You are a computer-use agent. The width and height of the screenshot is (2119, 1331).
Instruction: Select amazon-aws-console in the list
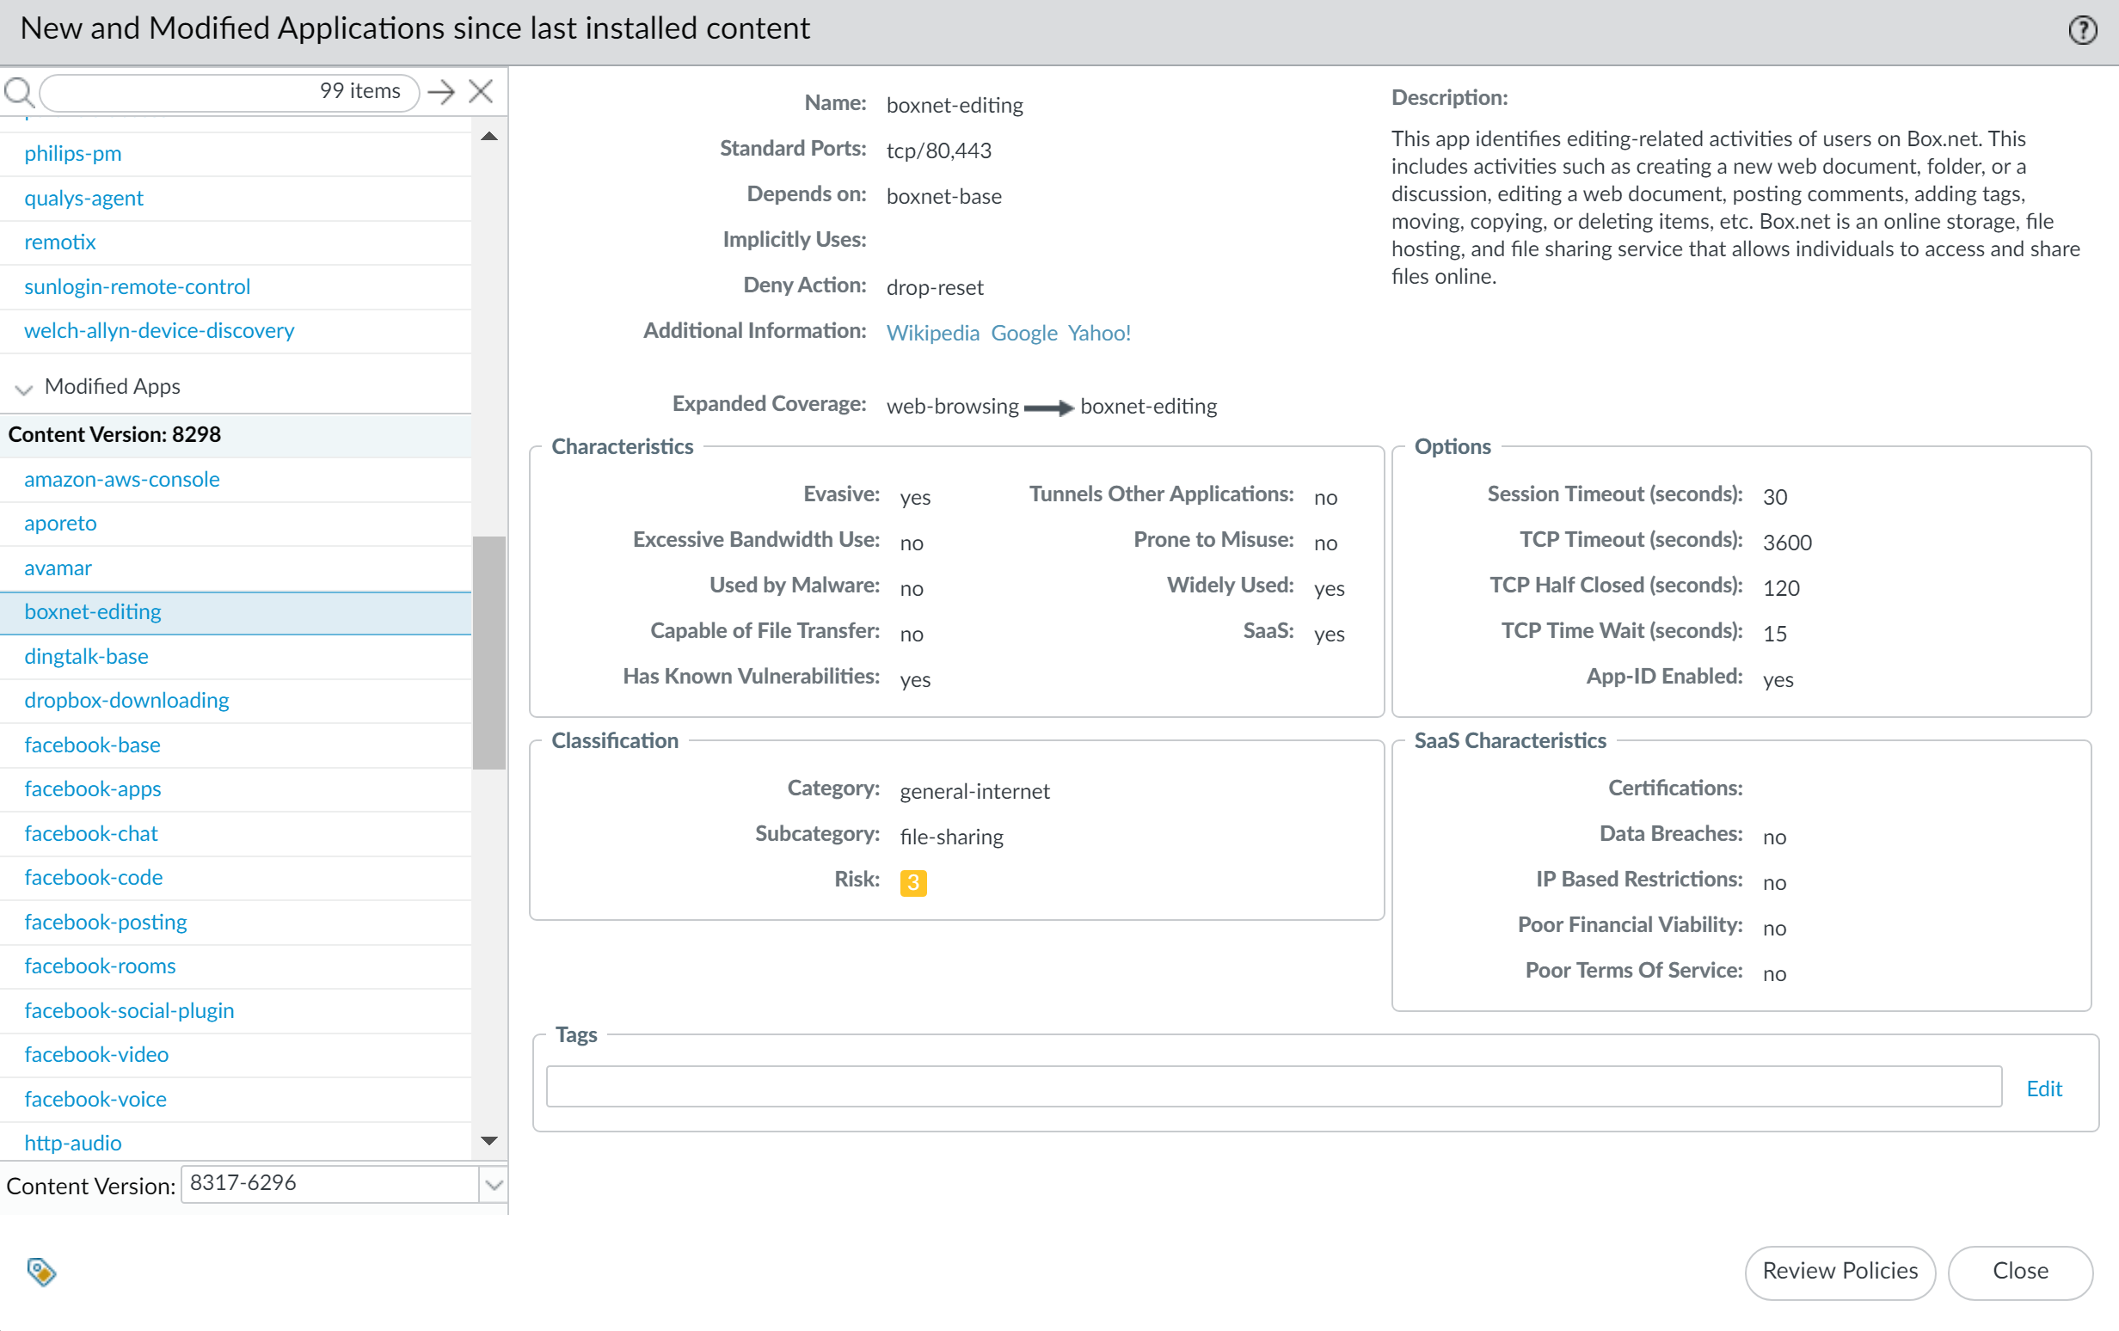122,480
